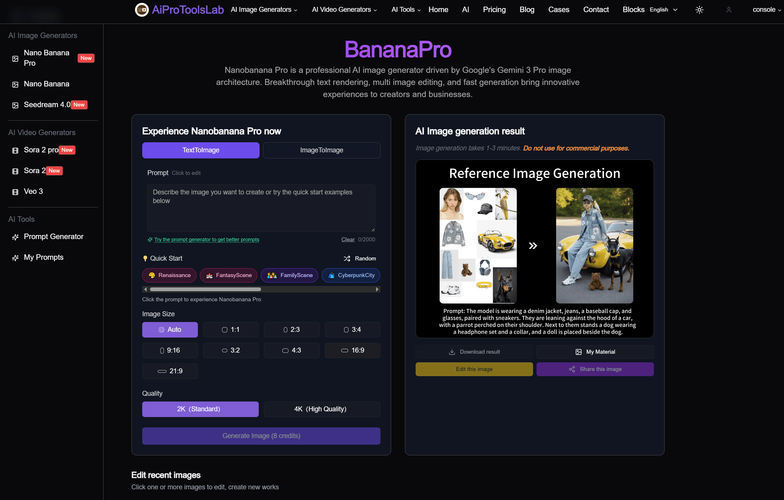Screen dimensions: 784x500
Task: Click the Quick Start horizontal scrollbar
Action: pyautogui.click(x=205, y=289)
